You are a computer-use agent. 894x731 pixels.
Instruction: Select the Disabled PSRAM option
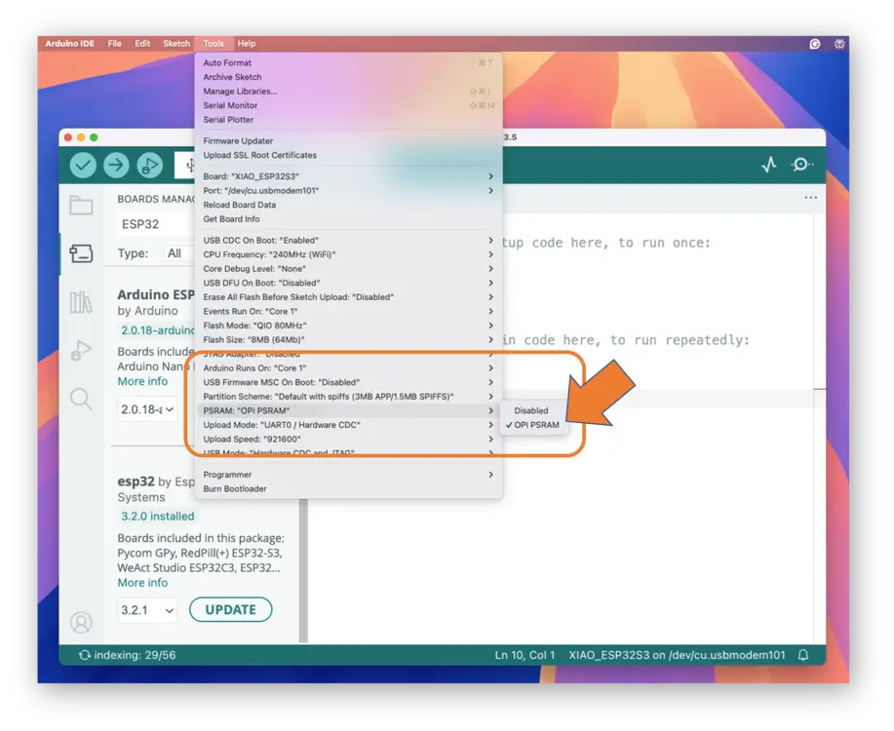coord(531,410)
